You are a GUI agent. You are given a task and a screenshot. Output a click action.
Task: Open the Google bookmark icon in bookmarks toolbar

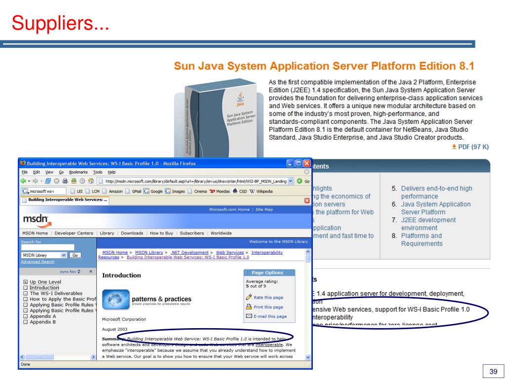146,191
